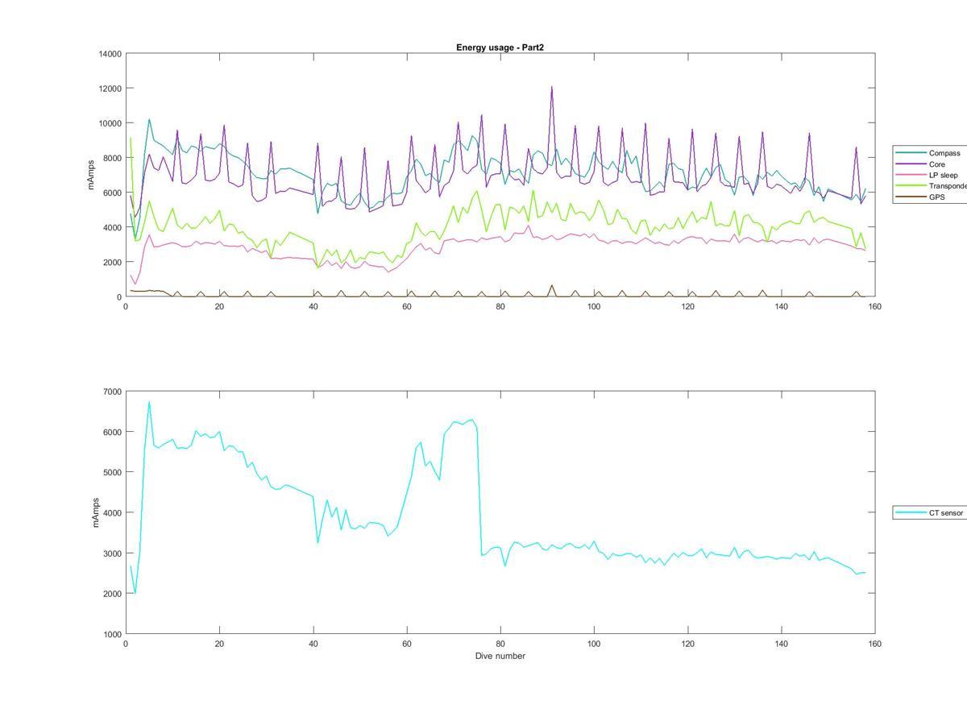Click the mAmps label of the CT sensor chart

tap(94, 512)
